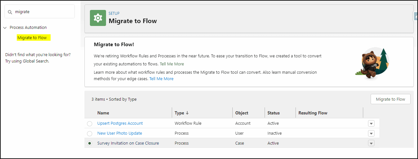The height and width of the screenshot is (159, 418).
Task: Select Survey Invitation on Case Closure radio
Action: (90, 143)
